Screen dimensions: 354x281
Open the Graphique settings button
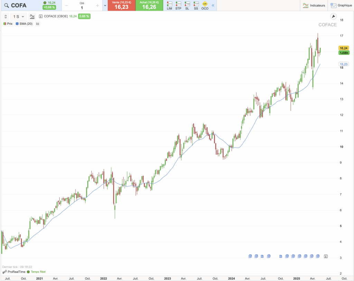[x=341, y=6]
